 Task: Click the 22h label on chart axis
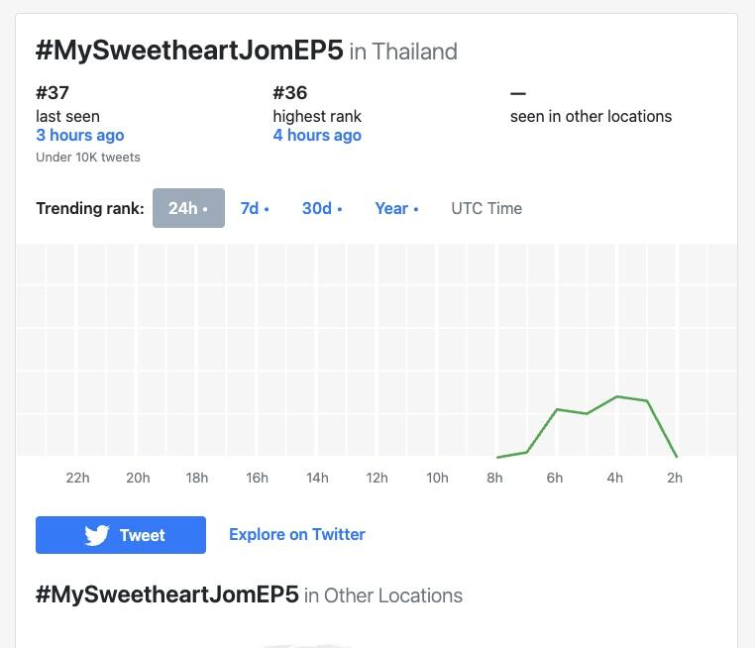coord(77,478)
